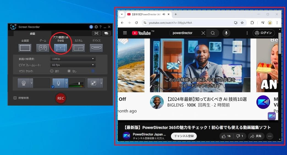Click the YouTube page vertical scrollbar
287x155 pixels.
click(x=280, y=43)
